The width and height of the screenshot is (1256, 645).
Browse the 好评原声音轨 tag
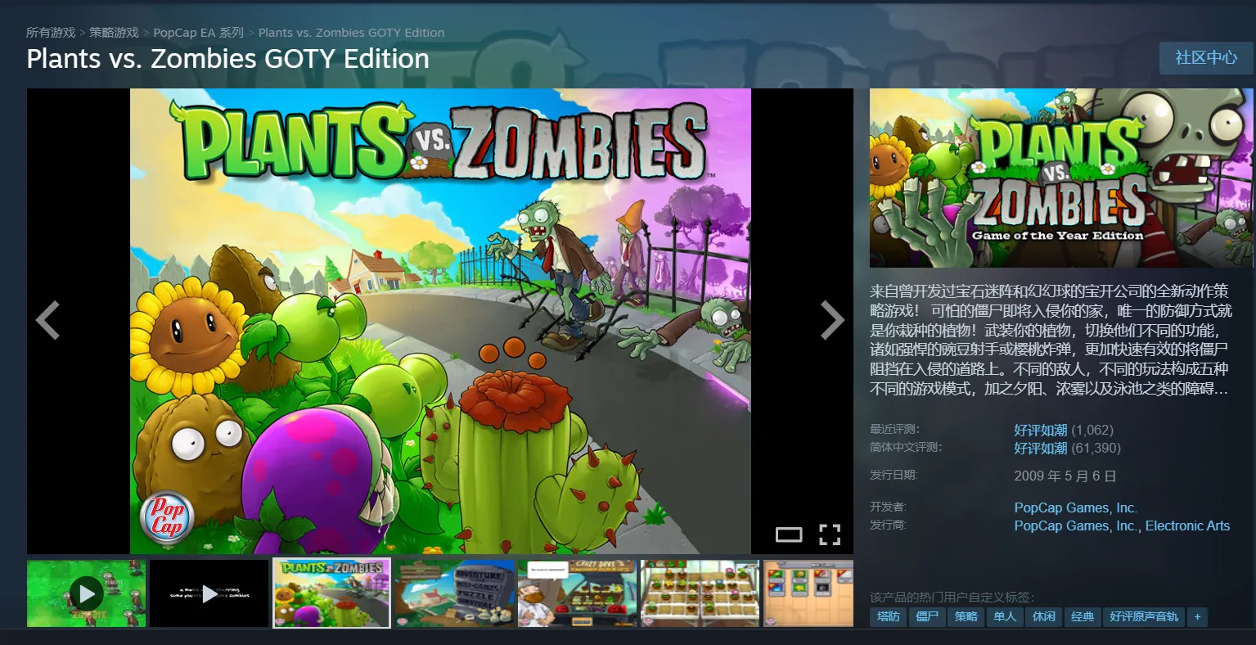[1144, 616]
